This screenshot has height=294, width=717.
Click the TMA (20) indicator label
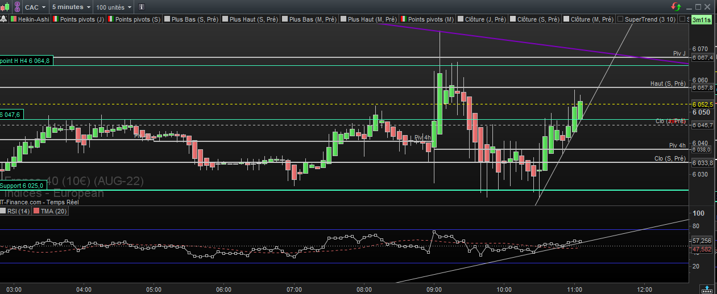point(53,211)
